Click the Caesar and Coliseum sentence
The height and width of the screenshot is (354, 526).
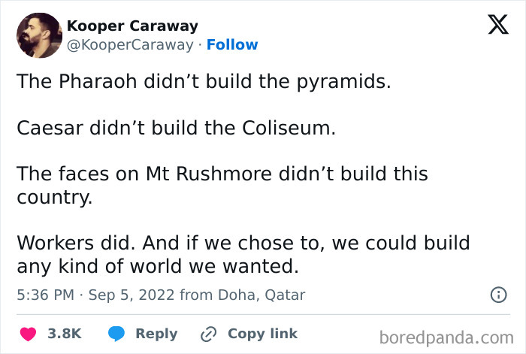coord(176,128)
